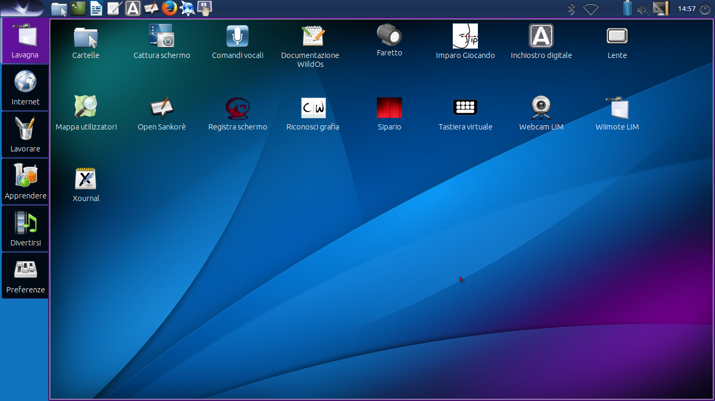This screenshot has width=715, height=401.
Task: Start the Faretto spotlight tool
Action: (389, 35)
